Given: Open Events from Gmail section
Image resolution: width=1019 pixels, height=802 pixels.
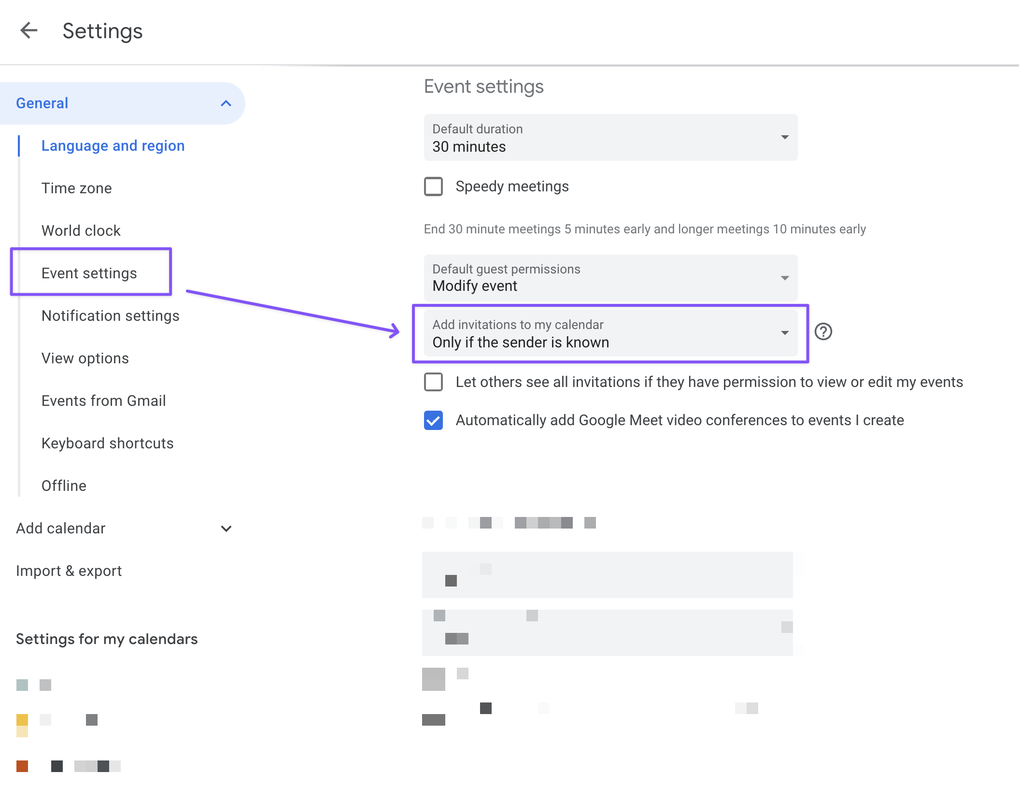Looking at the screenshot, I should (103, 401).
